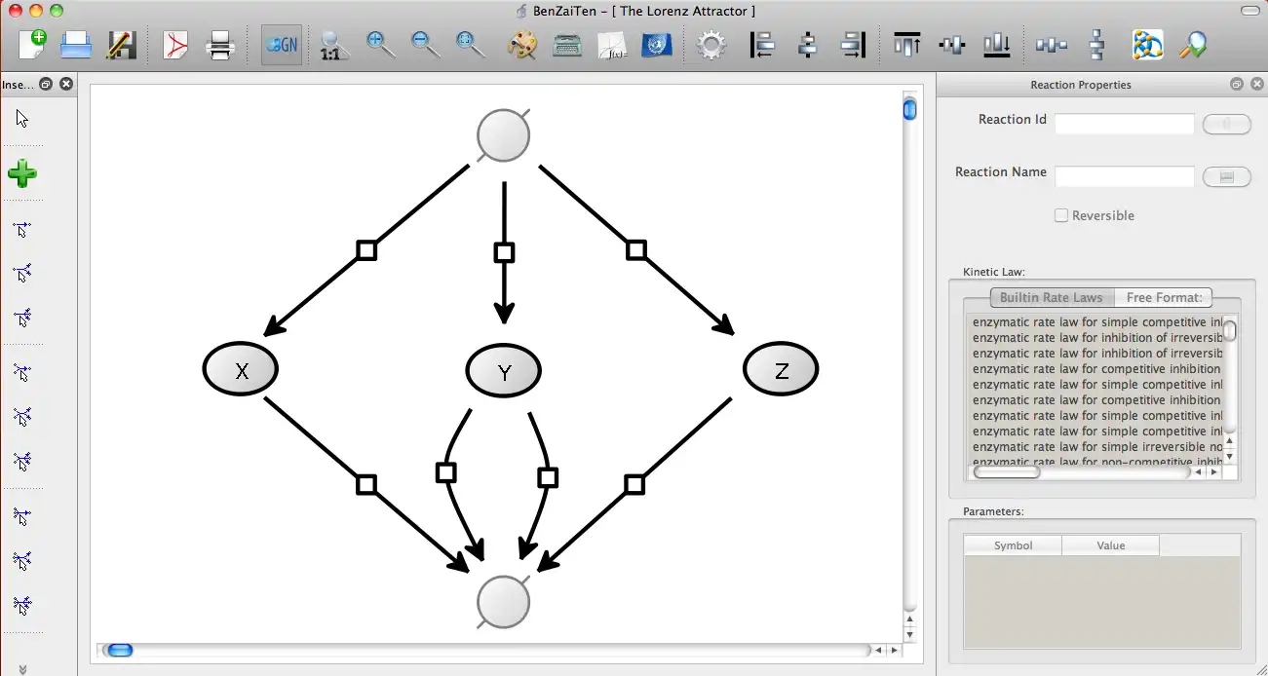Click the button beside Reaction Name field
1268x676 pixels.
tap(1227, 176)
